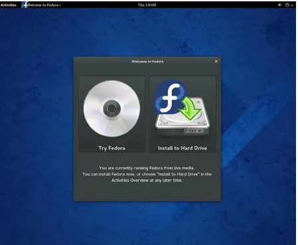Click the volume speaker icon
Image resolution: width=298 pixels, height=245 pixels.
point(280,5)
